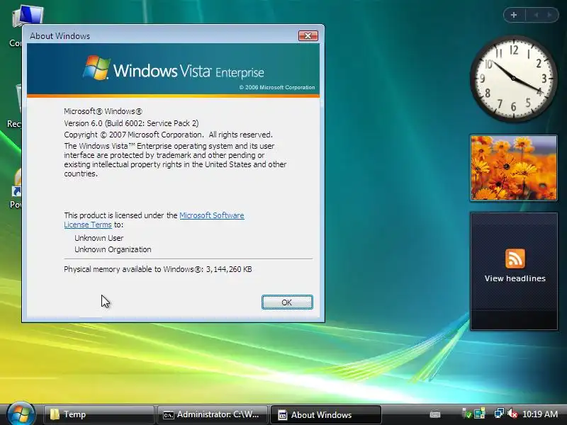
Task: Switch to the Administrator command prompt taskbar button
Action: tap(212, 414)
